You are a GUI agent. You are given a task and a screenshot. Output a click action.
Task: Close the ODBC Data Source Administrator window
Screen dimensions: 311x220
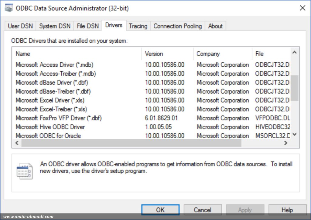302,8
